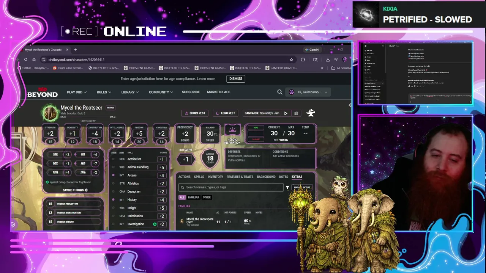Open the GitHub bookmark
The height and width of the screenshot is (273, 486).
[x=33, y=68]
